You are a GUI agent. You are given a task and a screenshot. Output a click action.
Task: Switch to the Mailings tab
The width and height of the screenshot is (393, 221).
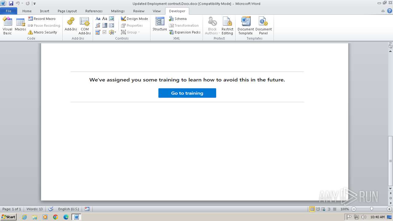[118, 11]
